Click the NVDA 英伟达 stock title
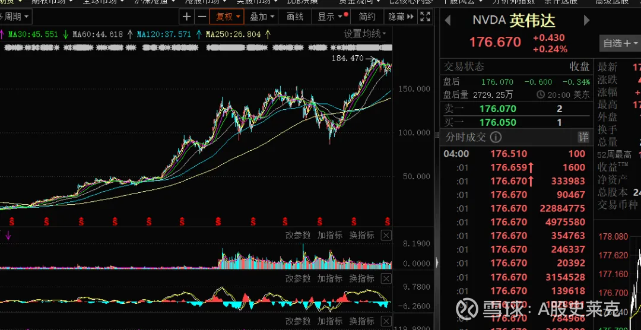 514,21
